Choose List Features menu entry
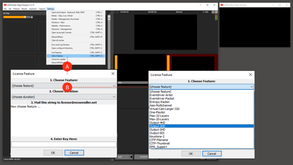 tap(76, 52)
